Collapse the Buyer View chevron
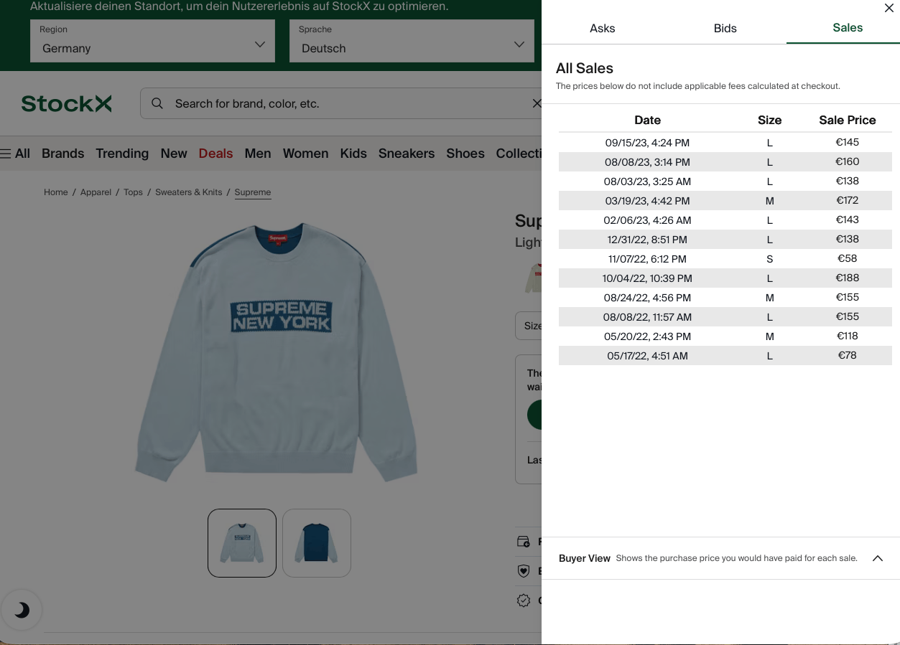 878,558
